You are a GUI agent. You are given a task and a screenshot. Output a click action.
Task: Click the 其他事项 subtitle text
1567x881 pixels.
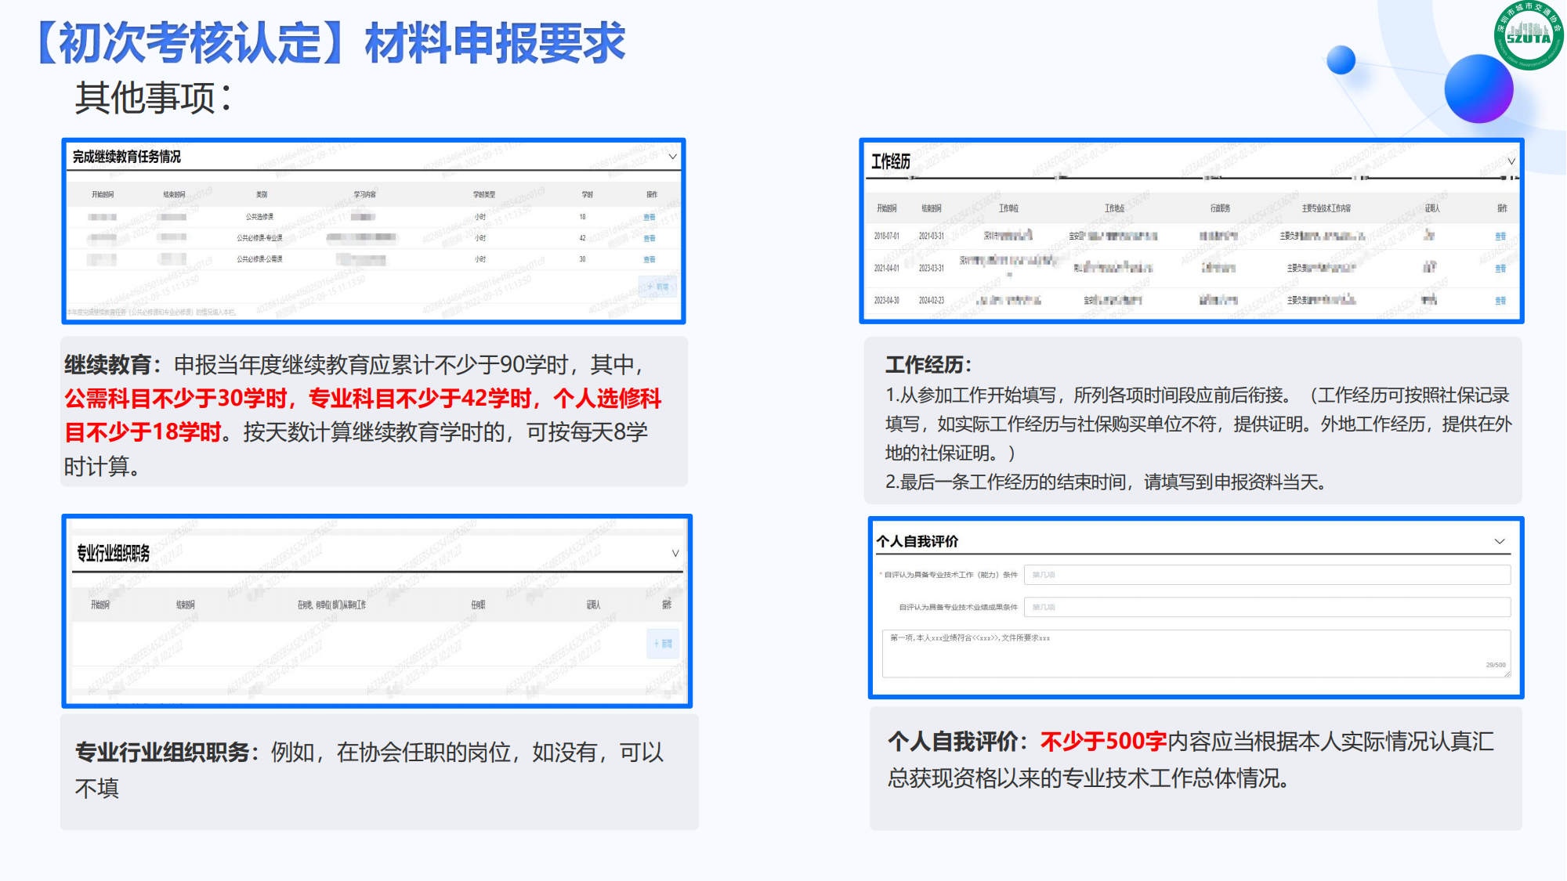pyautogui.click(x=154, y=98)
